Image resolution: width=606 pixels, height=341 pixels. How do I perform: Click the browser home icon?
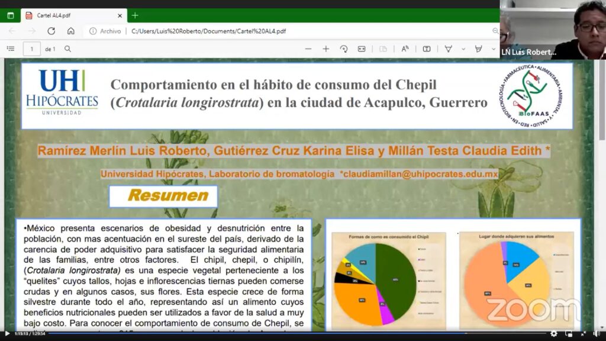[70, 31]
